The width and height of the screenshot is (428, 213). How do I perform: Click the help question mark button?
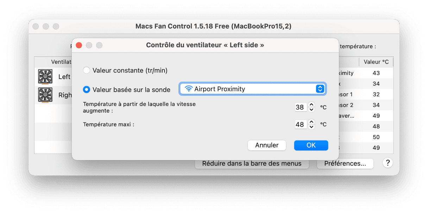(388, 163)
